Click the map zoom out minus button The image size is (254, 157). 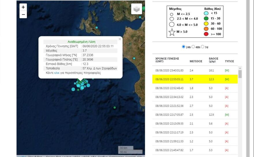[23, 15]
